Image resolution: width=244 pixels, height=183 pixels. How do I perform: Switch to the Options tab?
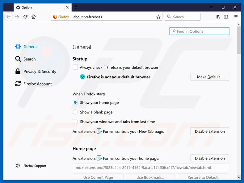[43, 7]
